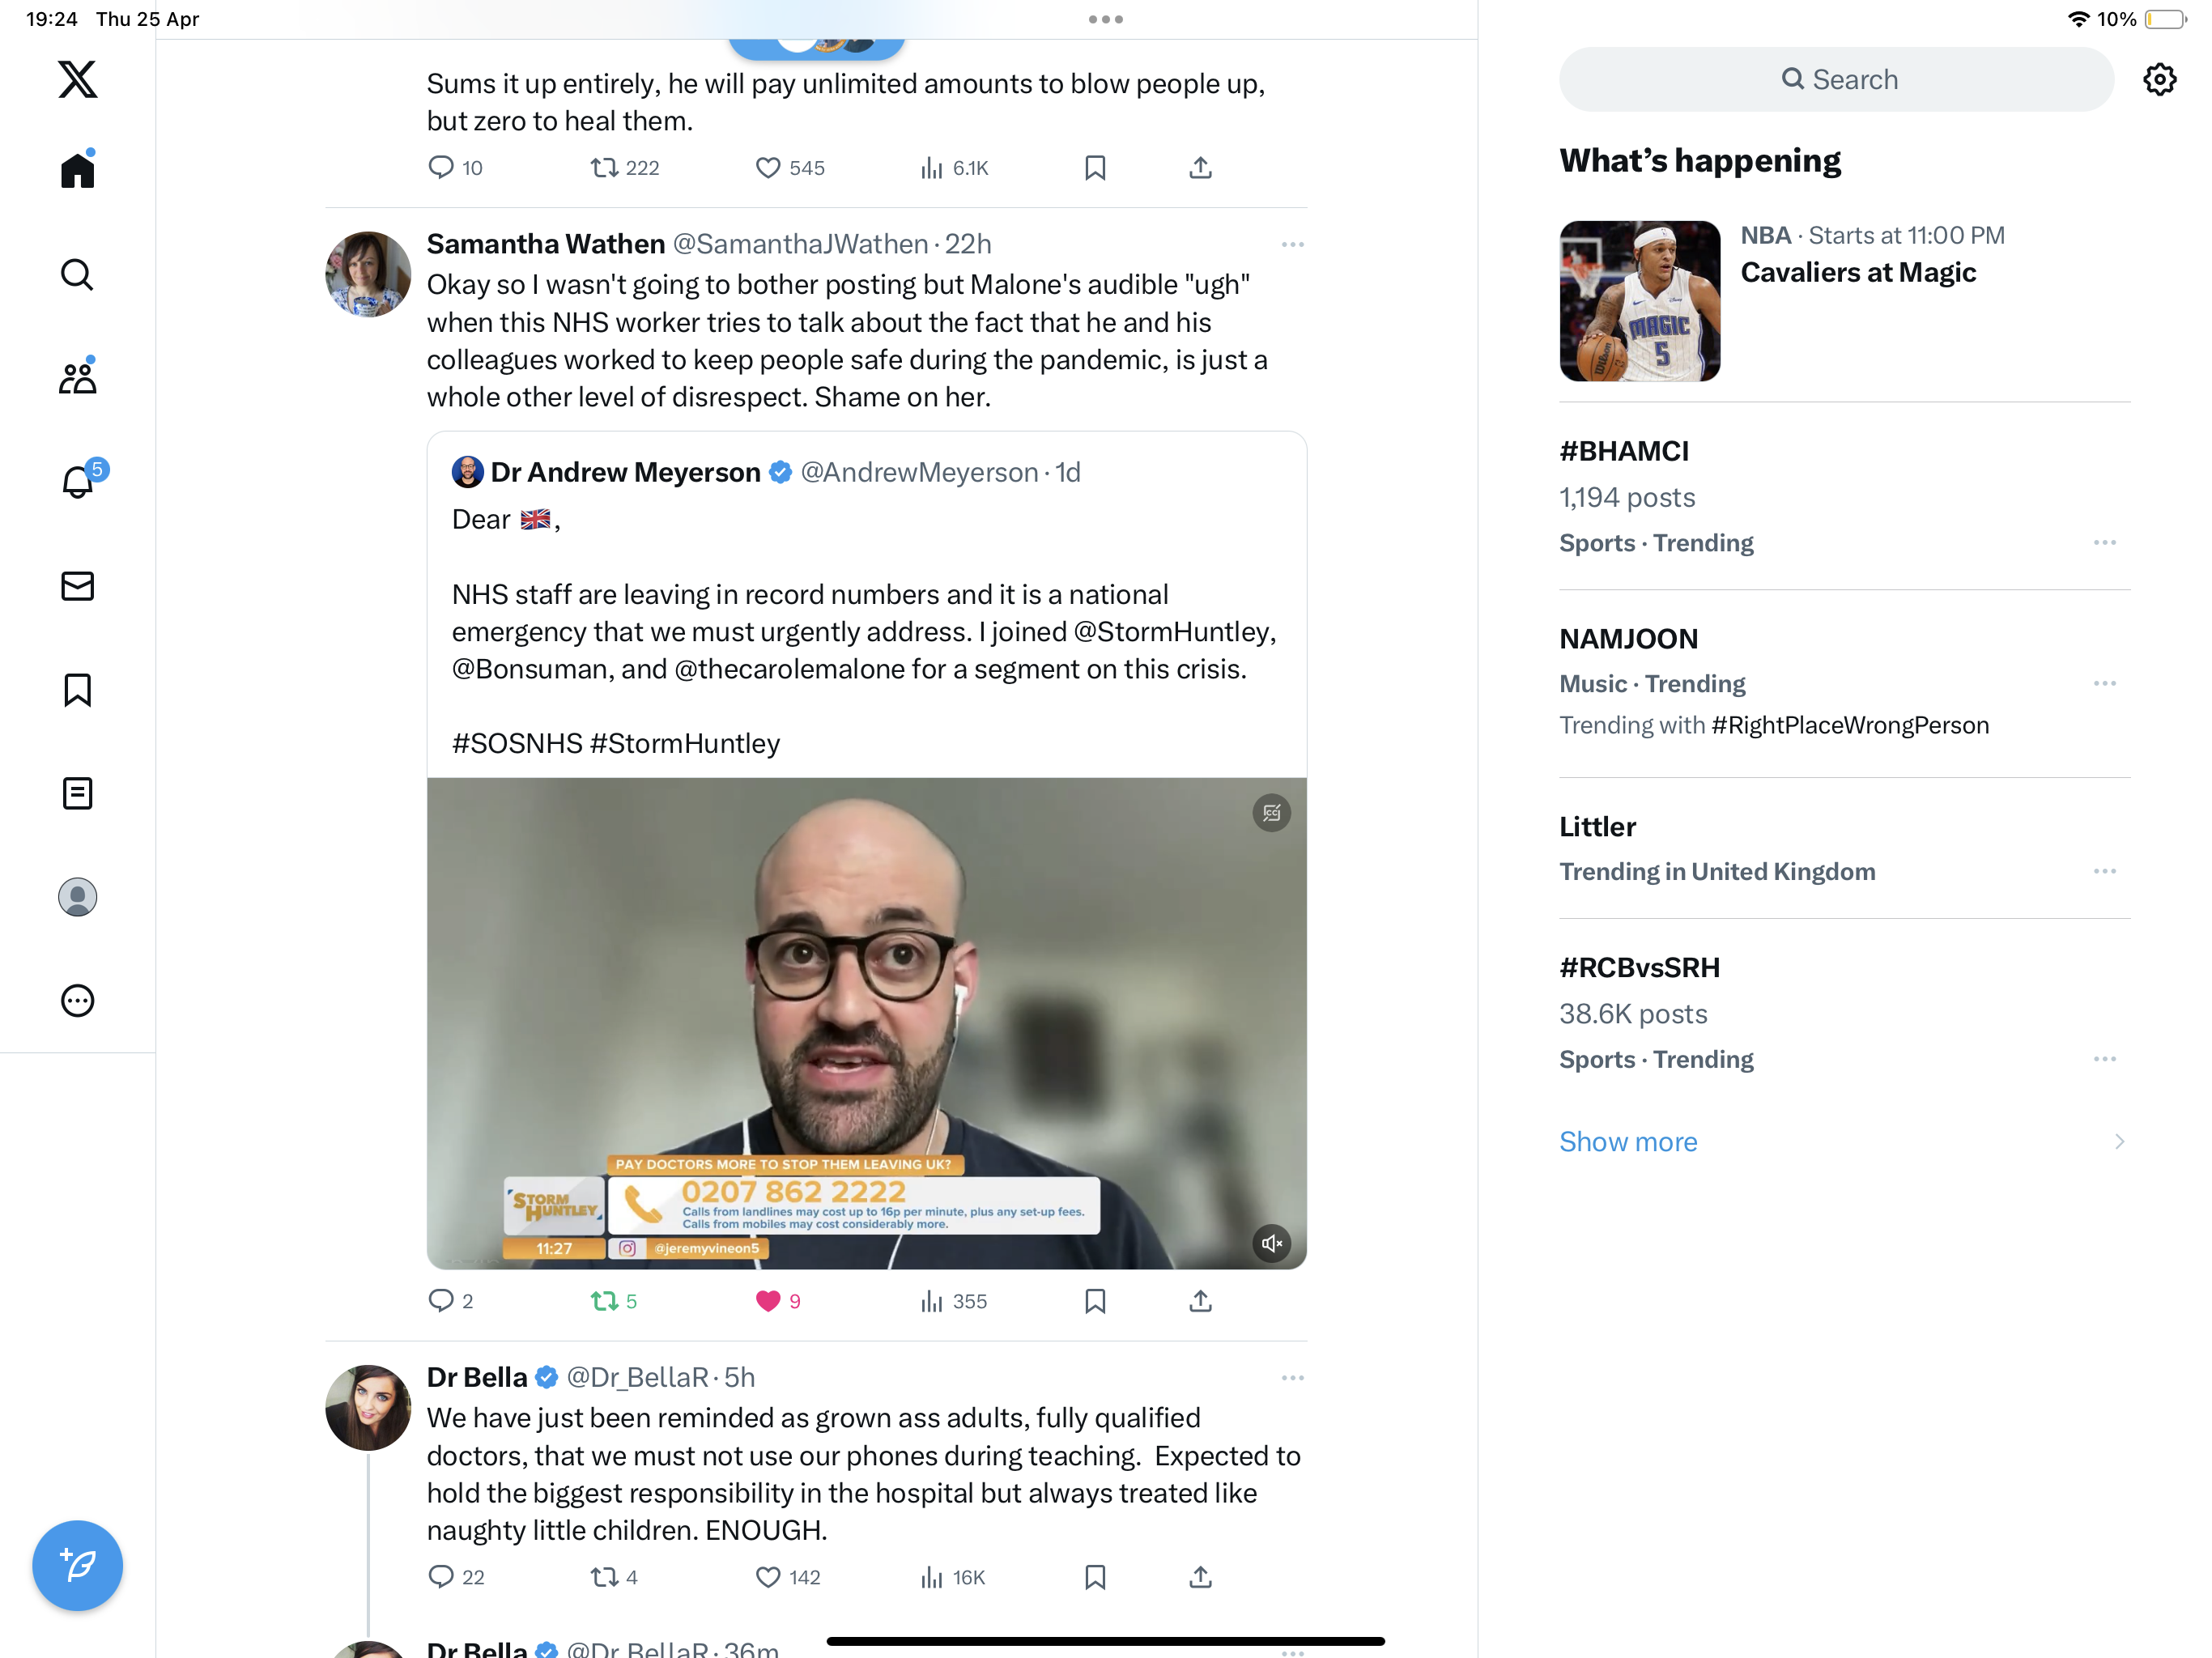Open Notifications bell with 5 badge

tap(80, 479)
